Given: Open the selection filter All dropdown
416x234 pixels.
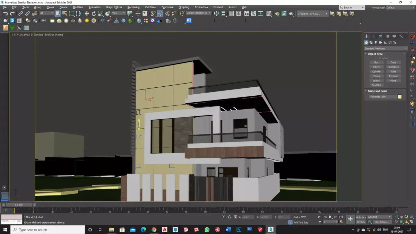Looking at the screenshot, I should [46, 13].
